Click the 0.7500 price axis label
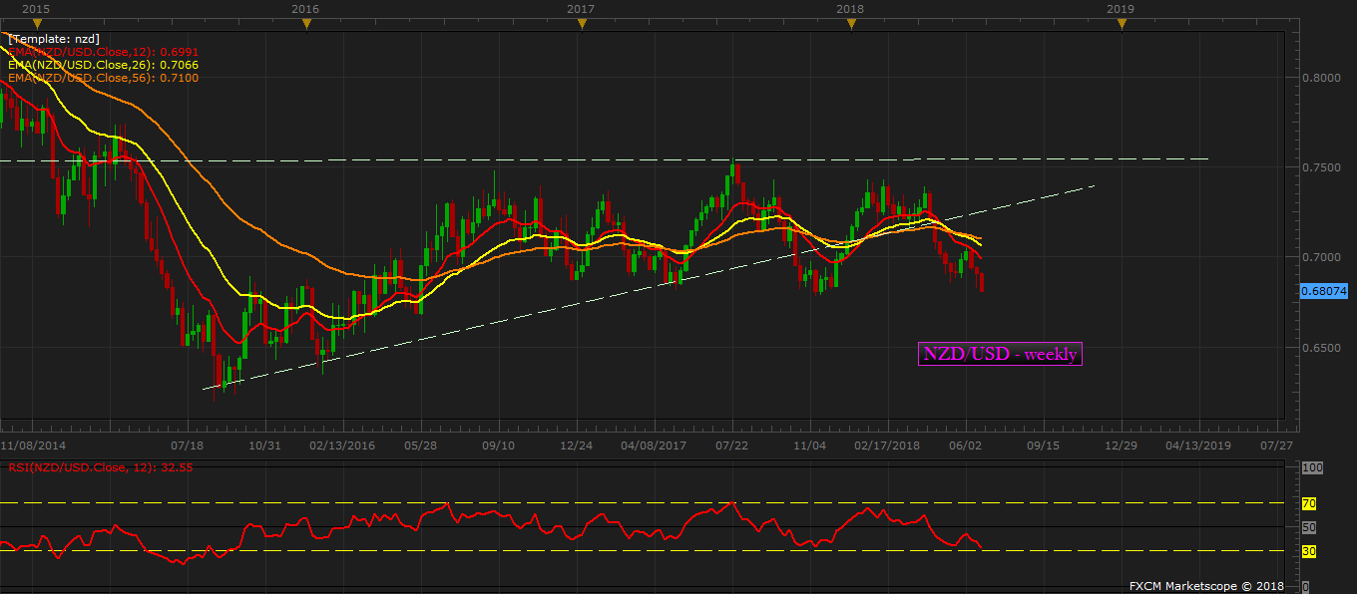This screenshot has height=594, width=1357. pos(1323,167)
